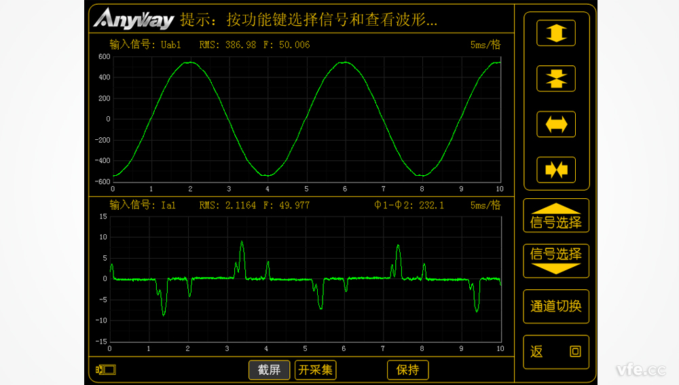Select next signal with 信号选择 down button
The image size is (679, 385).
coord(555,260)
